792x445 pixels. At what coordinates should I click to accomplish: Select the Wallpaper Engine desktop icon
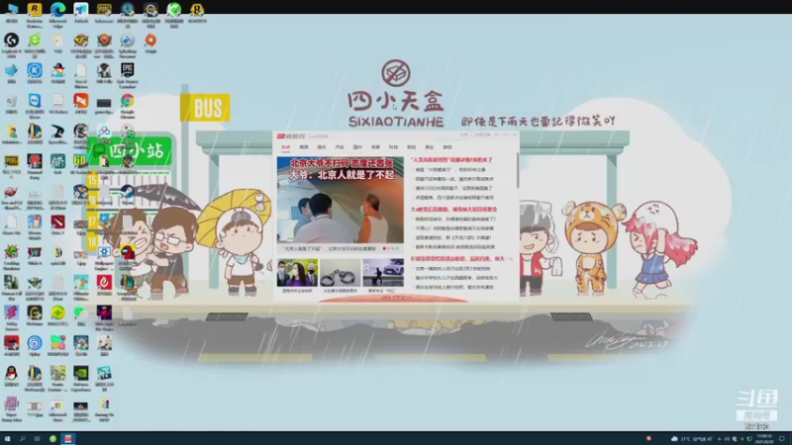(104, 252)
